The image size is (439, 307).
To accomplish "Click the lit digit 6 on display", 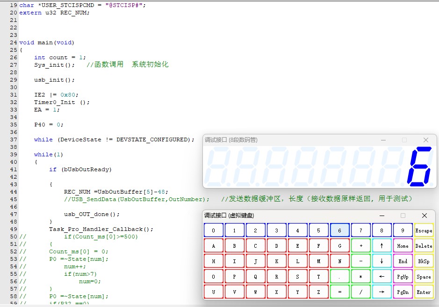I will click(419, 167).
